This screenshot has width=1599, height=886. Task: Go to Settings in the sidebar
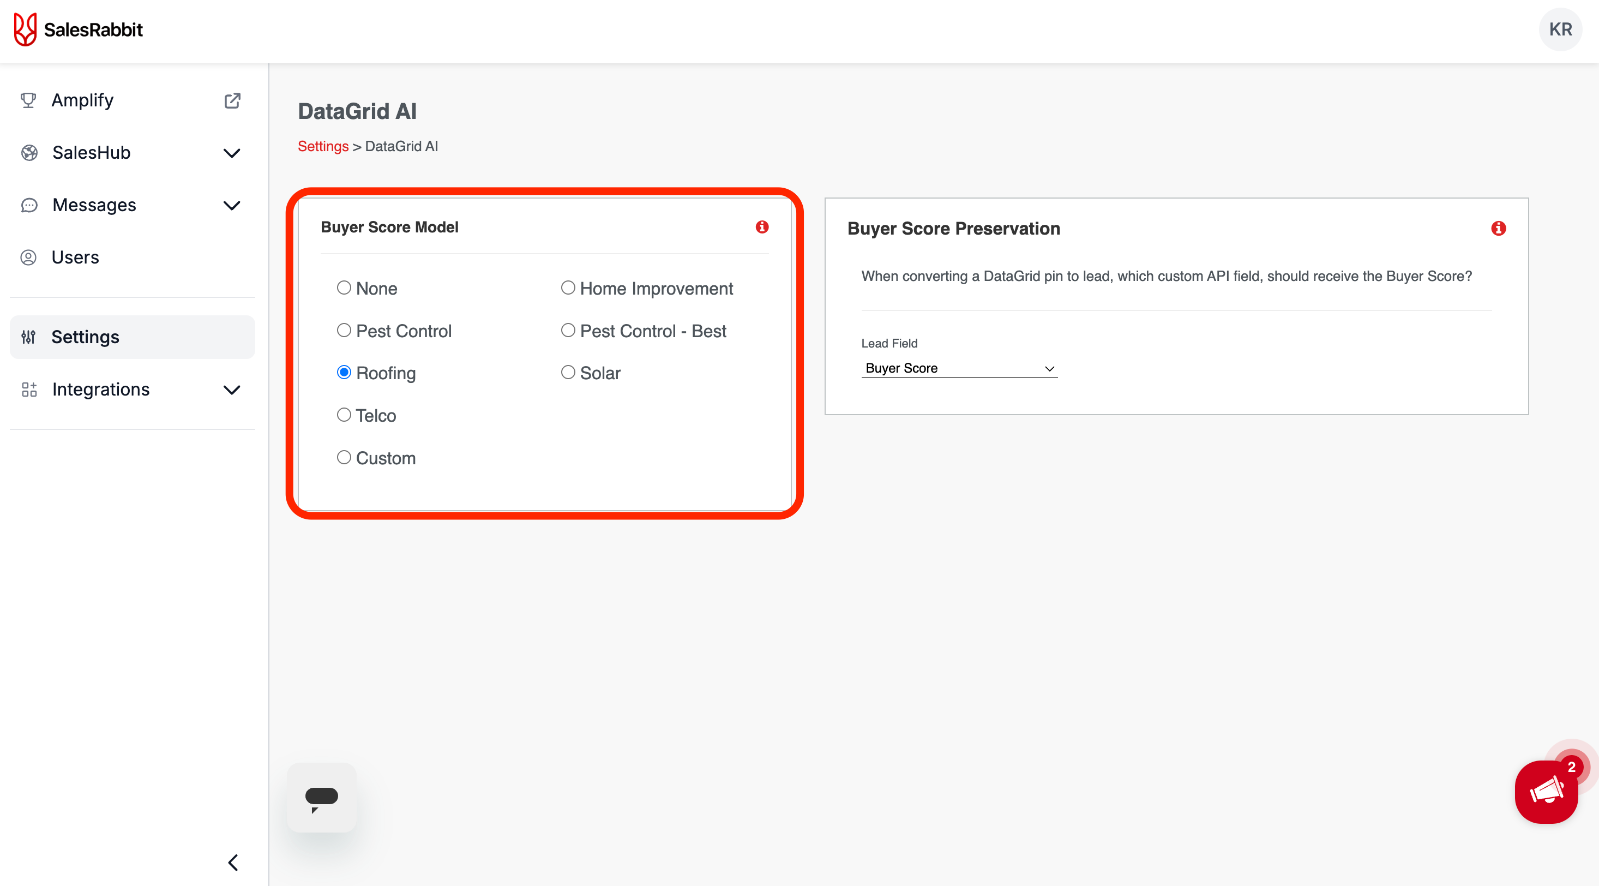tap(85, 337)
